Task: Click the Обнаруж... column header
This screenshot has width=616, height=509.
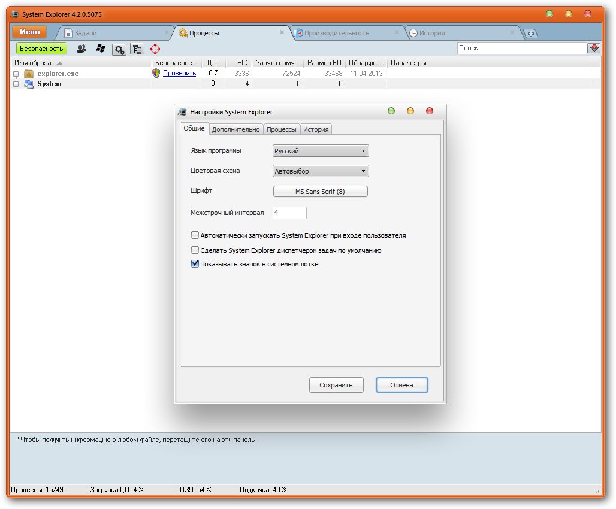Action: point(366,63)
